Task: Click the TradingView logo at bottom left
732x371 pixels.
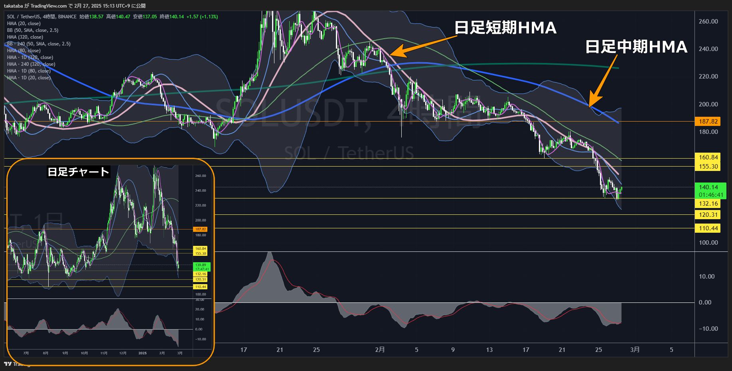Action: click(8, 363)
